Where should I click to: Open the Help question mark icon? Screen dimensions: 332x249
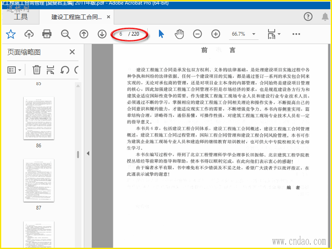(308, 17)
